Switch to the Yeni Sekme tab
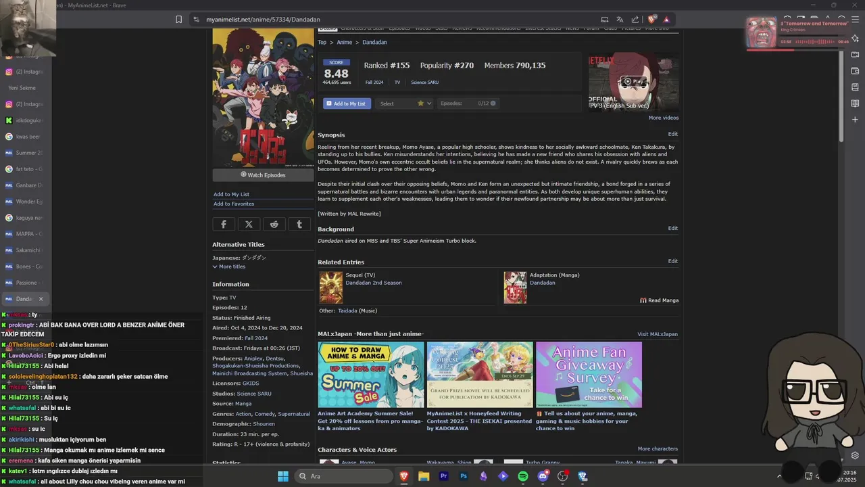 click(26, 88)
